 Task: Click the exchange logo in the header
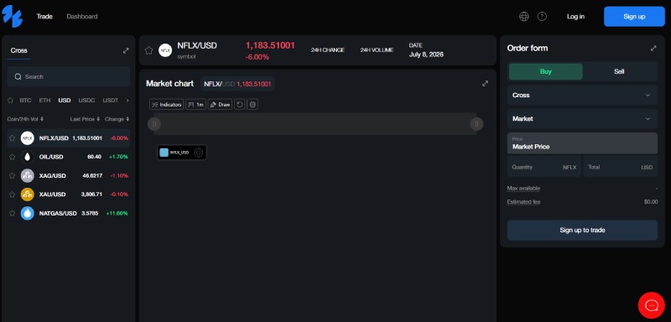(12, 16)
